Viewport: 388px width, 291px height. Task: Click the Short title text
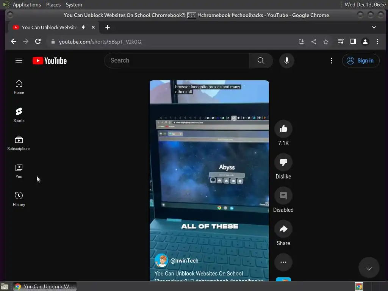coord(209,277)
